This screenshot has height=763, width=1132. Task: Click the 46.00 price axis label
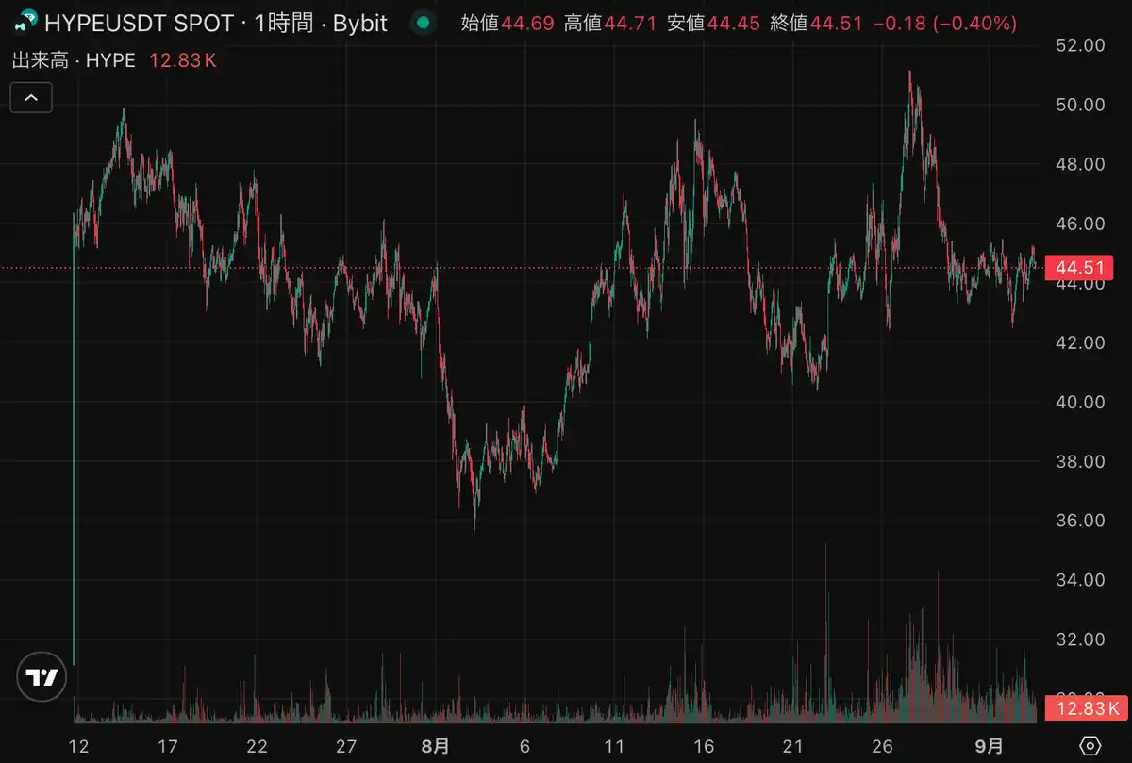(1080, 224)
